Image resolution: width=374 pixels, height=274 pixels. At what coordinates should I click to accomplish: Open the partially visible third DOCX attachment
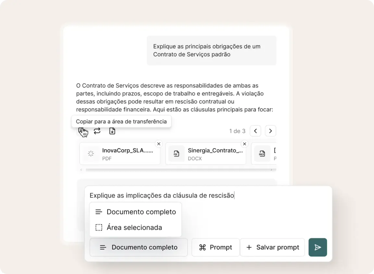[264, 154]
